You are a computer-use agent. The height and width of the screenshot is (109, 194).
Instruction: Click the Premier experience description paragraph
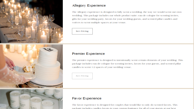[x=127, y=64]
